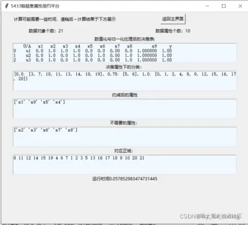Click the reduced attributes list ['x1' 'x9' 'x5' 'x4']
The height and width of the screenshot is (225, 248).
tap(39, 102)
